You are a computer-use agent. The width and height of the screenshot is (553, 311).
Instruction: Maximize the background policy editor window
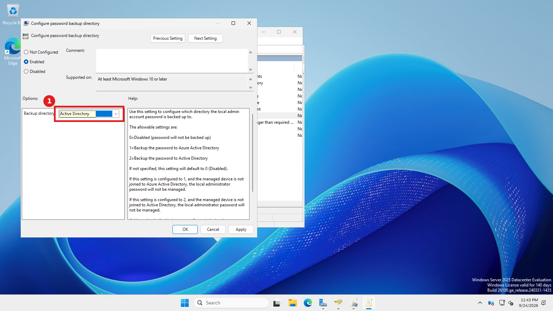pos(279,32)
